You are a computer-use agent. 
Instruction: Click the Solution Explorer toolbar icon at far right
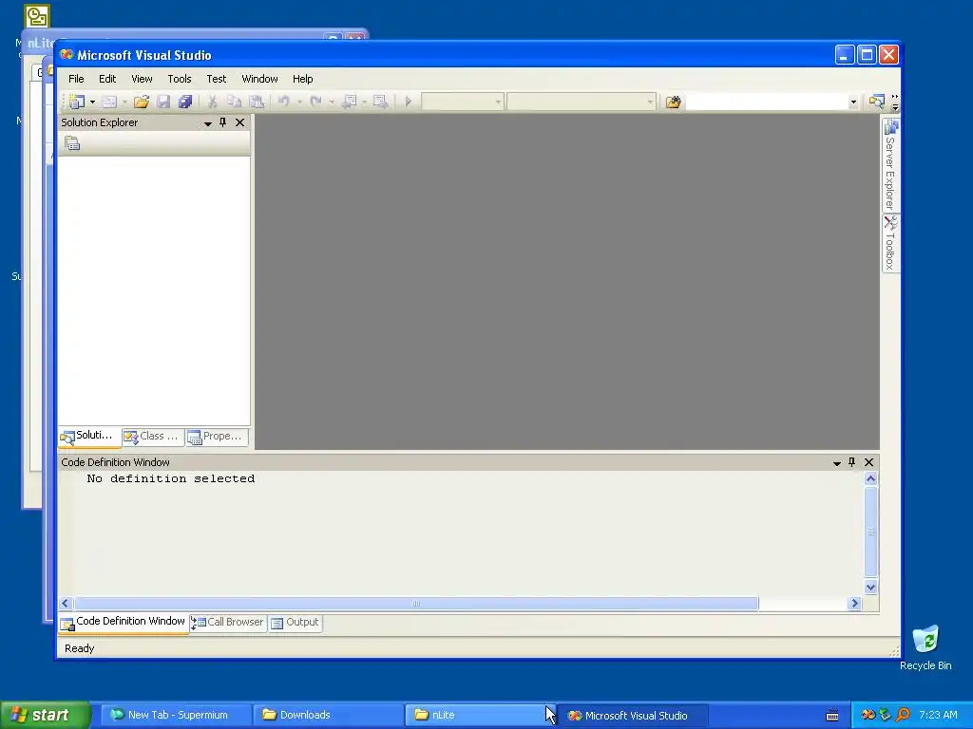coord(876,101)
